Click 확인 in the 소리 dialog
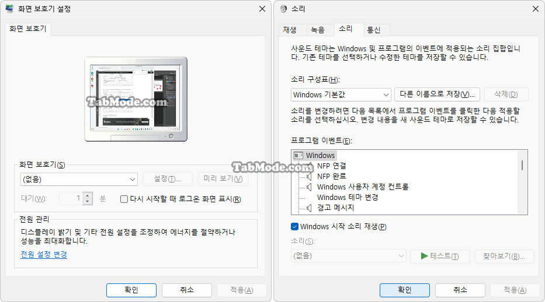The width and height of the screenshot is (545, 302). (405, 290)
